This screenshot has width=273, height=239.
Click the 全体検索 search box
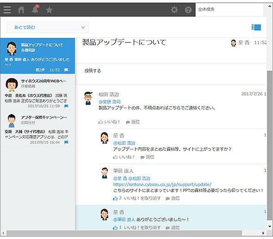tap(230, 9)
